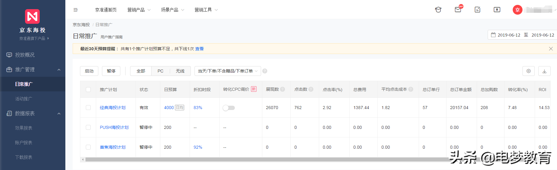The height and width of the screenshot is (170, 557).
Task: Expand the 营销产品 dropdown menu
Action: (x=139, y=10)
